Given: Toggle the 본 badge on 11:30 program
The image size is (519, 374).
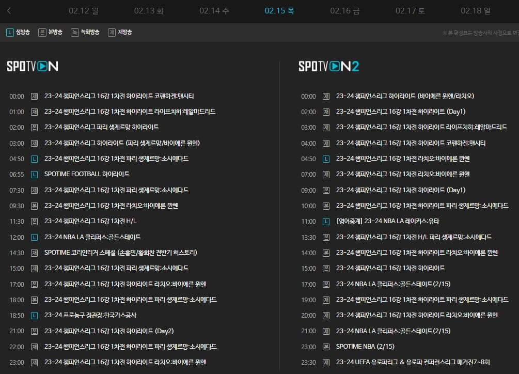Looking at the screenshot, I should tap(34, 221).
